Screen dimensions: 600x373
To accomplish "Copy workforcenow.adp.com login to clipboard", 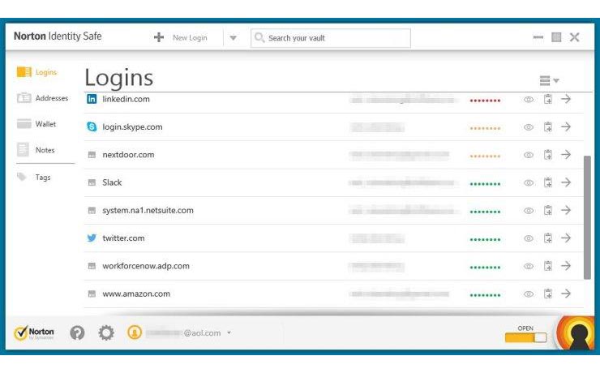I will tap(548, 266).
